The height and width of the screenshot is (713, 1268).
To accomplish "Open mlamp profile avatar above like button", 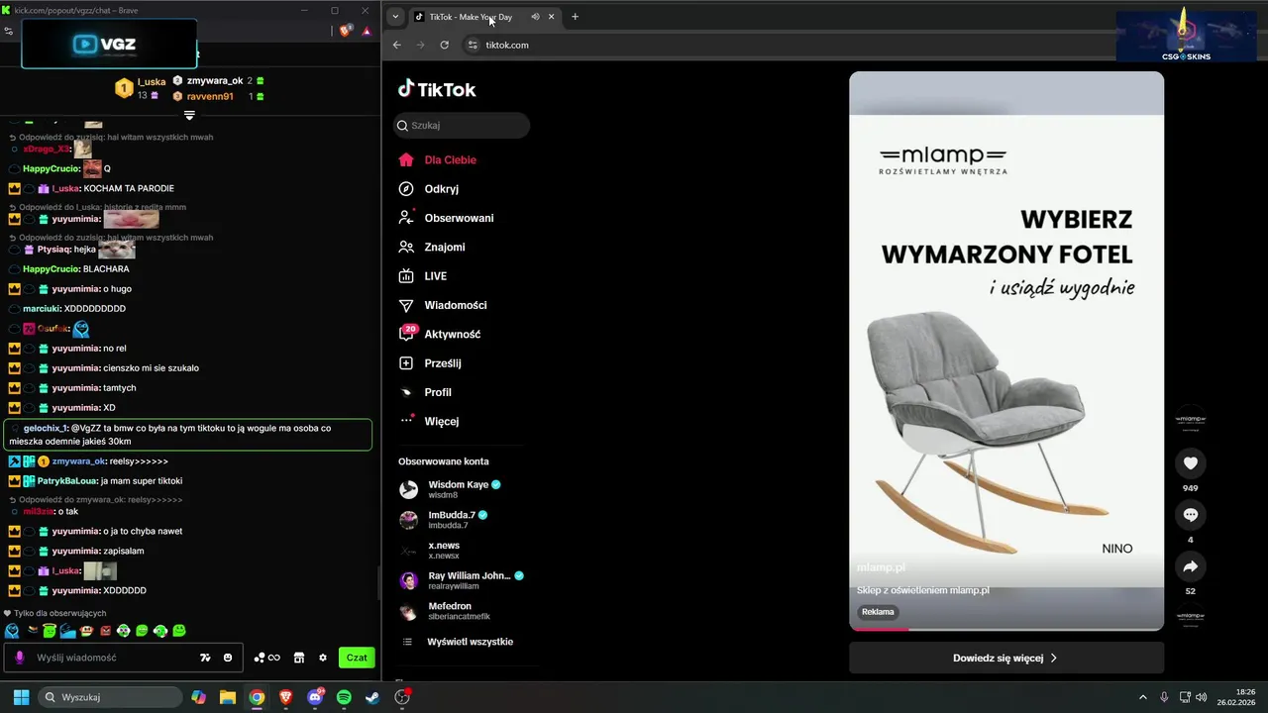I will [x=1191, y=420].
